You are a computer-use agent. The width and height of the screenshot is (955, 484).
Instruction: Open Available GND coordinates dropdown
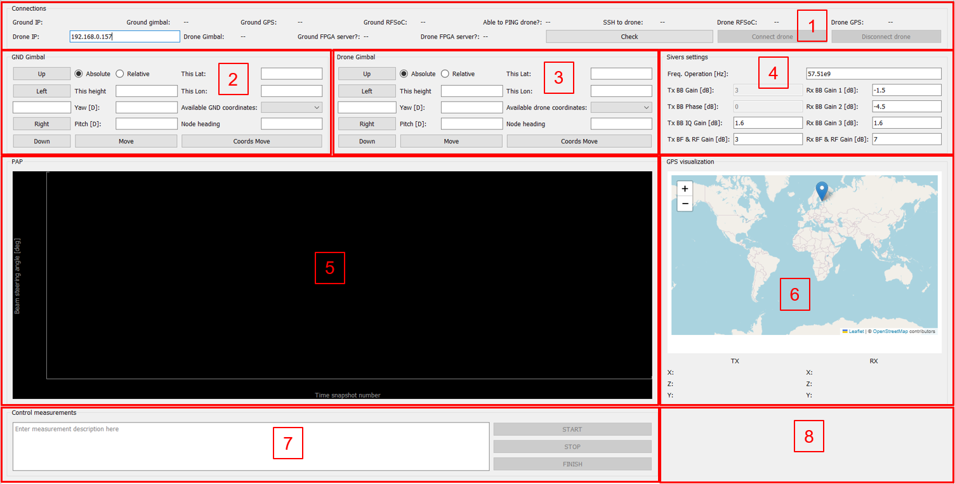291,108
